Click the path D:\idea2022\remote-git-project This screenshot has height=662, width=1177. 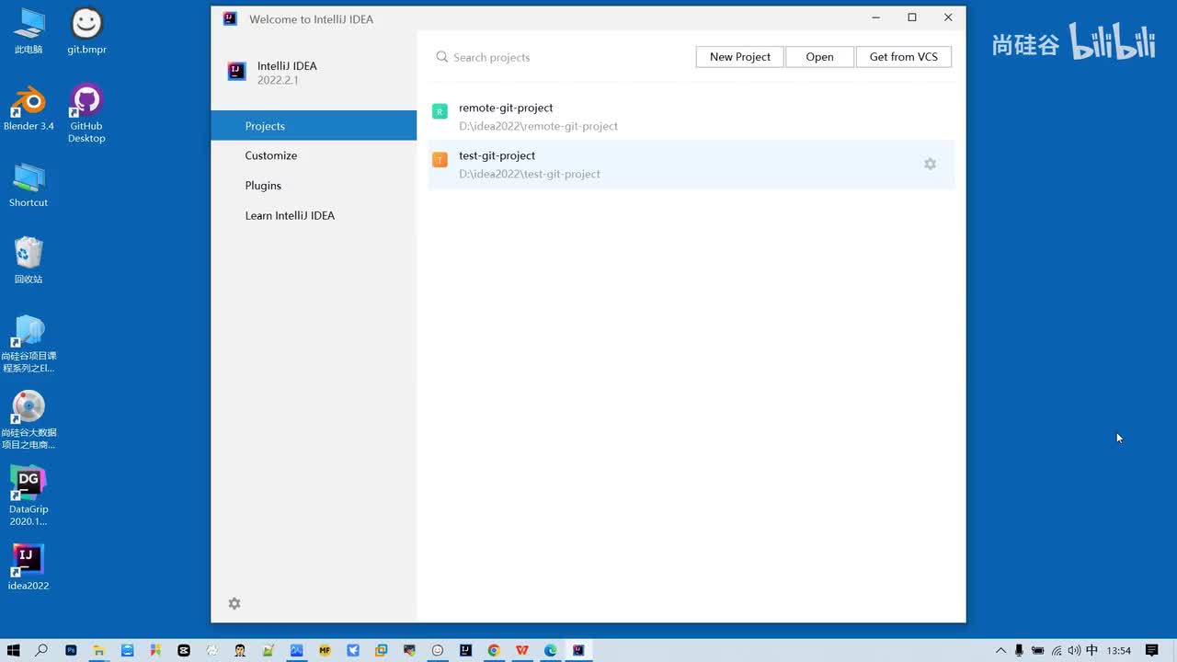point(538,126)
